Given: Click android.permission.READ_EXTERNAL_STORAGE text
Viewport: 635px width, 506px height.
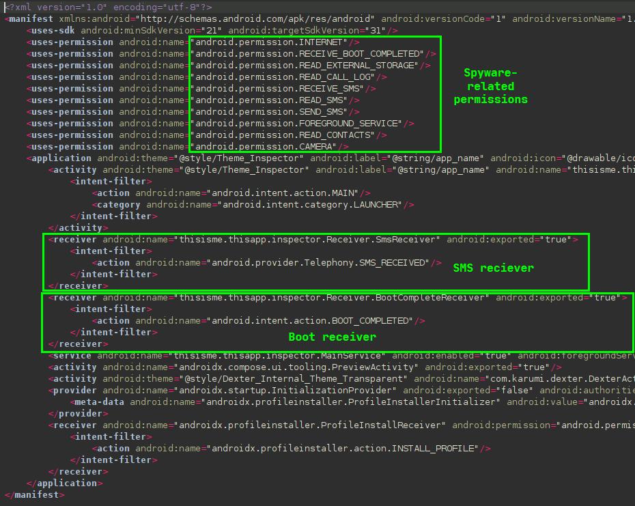Looking at the screenshot, I should [305, 66].
